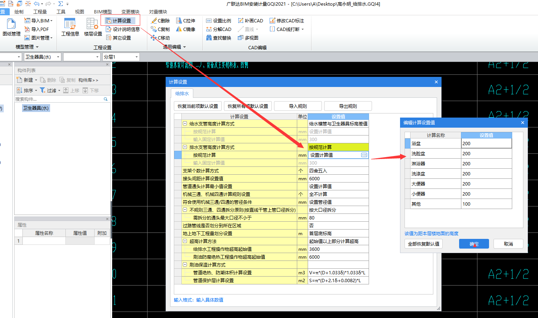538x318 pixels.
Task: Click 导出规则 button
Action: tap(348, 106)
